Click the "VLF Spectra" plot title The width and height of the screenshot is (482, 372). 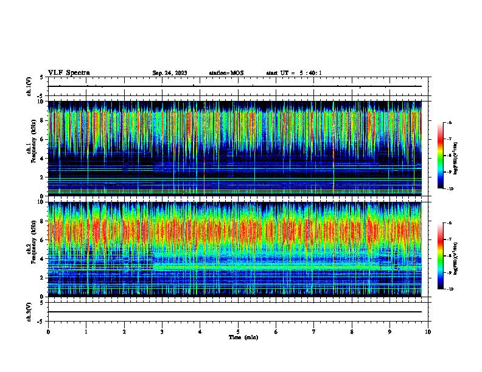coord(69,73)
